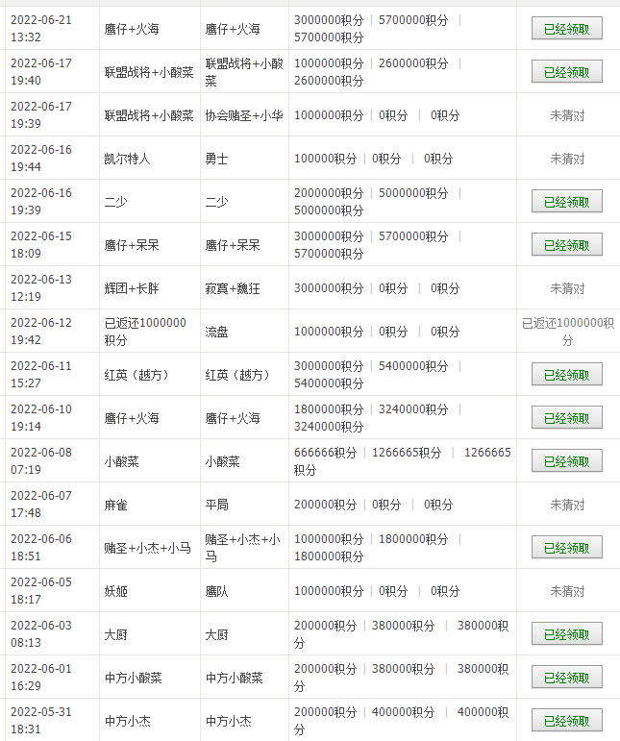620x741 pixels.
Task: Click 已经领取 button for 666666积分 小酸菜 row
Action: tap(566, 461)
